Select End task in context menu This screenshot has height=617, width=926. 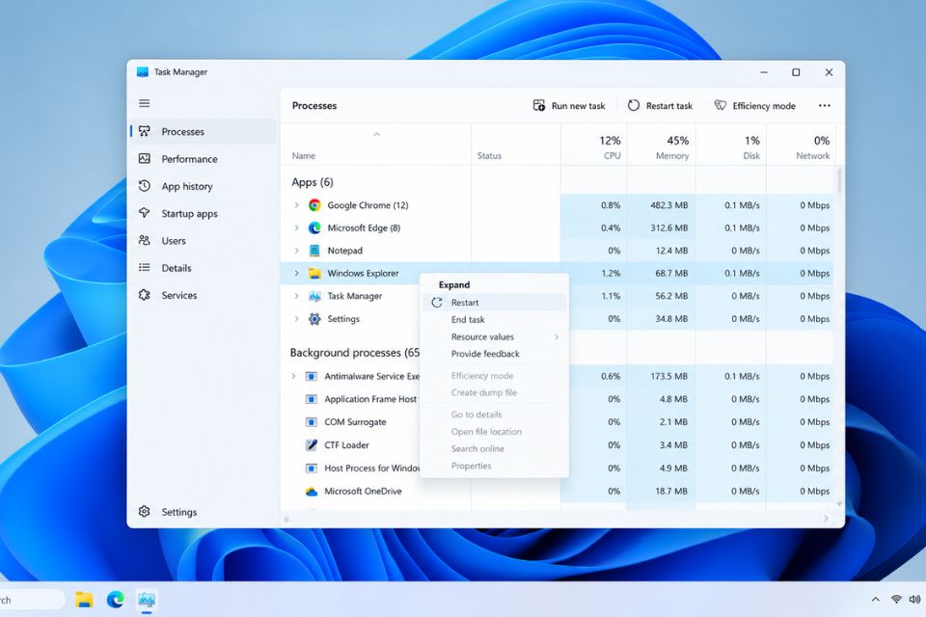[494, 319]
